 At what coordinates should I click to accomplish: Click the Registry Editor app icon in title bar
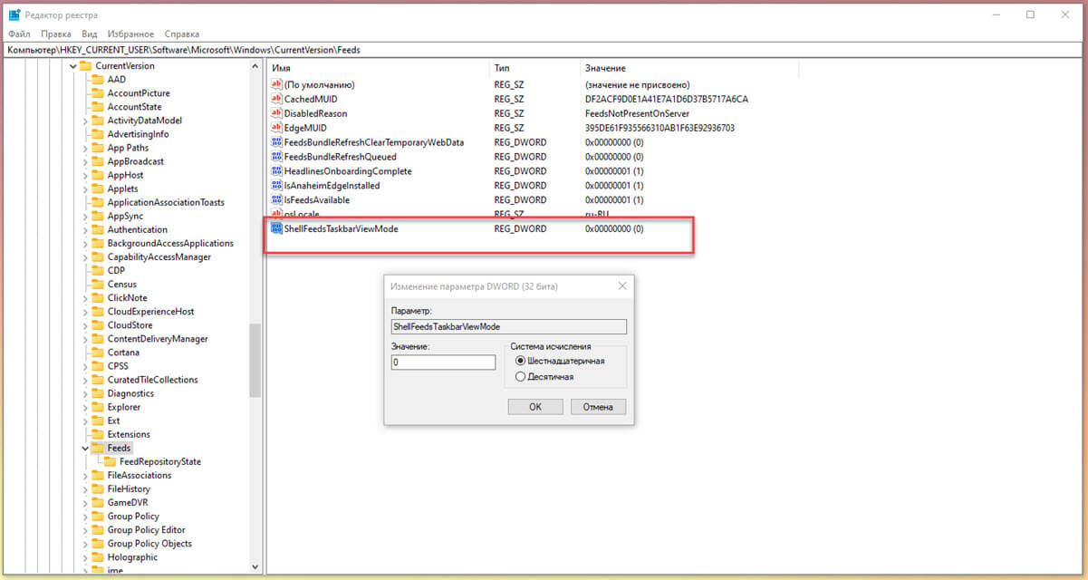14,15
